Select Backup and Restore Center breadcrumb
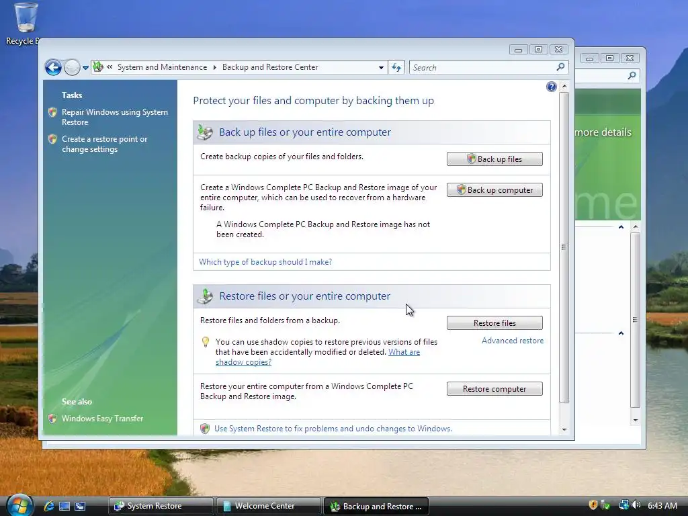Viewport: 688px width, 516px height. point(270,67)
